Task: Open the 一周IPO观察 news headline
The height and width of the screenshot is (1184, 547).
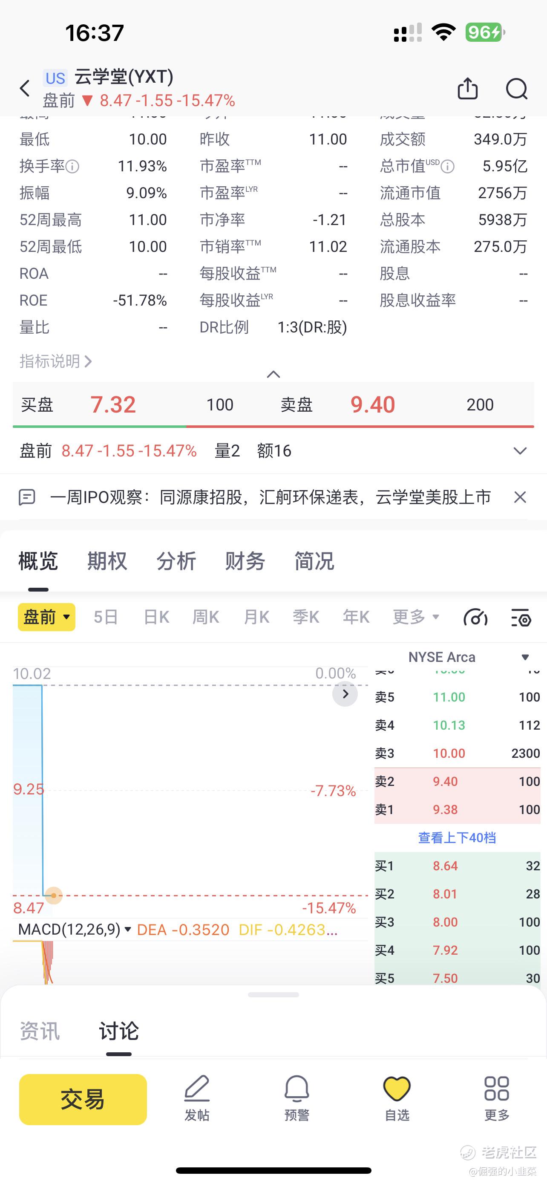Action: pyautogui.click(x=271, y=497)
